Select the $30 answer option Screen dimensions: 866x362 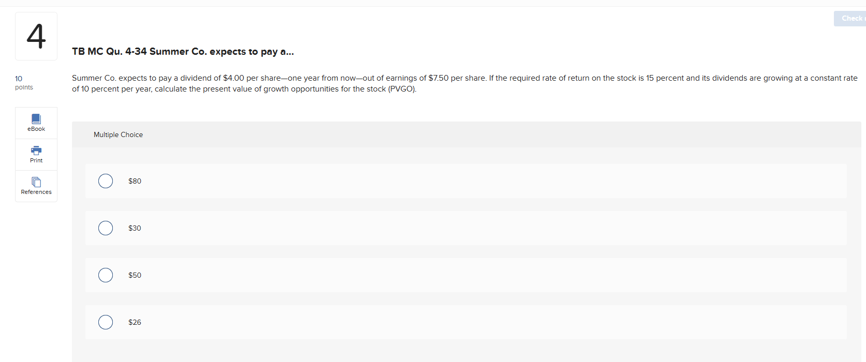click(x=106, y=228)
